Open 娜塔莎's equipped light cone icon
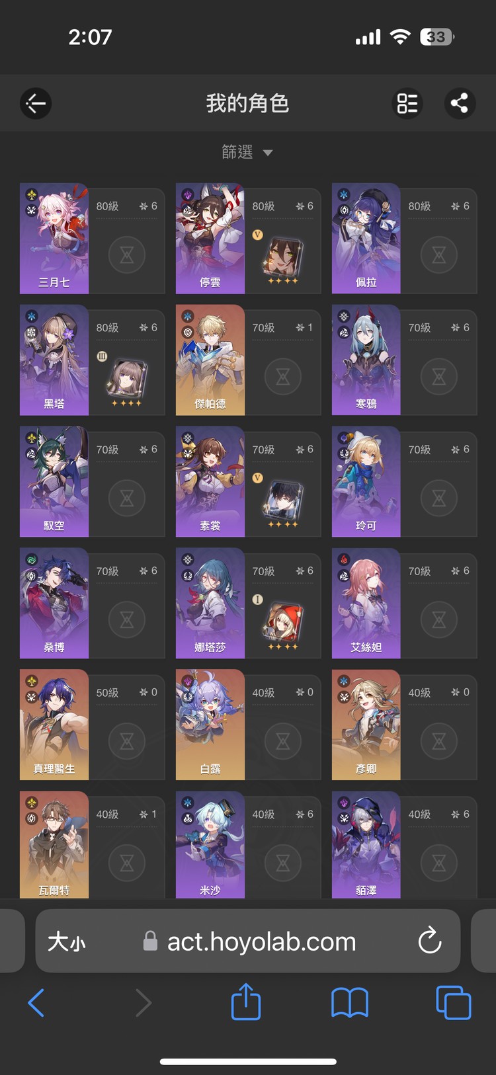This screenshot has height=1075, width=496. 283,625
